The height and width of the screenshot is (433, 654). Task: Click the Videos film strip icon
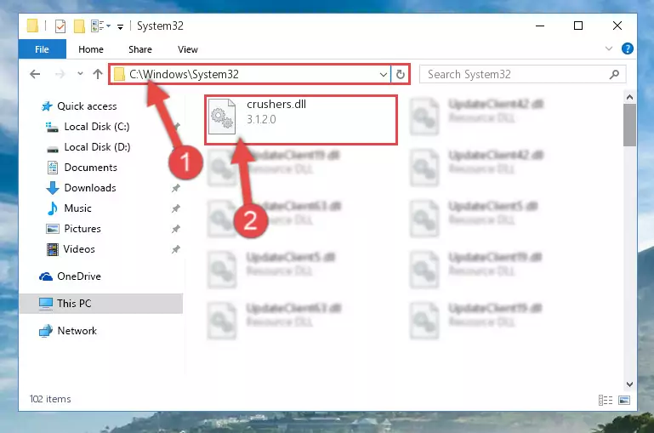53,249
